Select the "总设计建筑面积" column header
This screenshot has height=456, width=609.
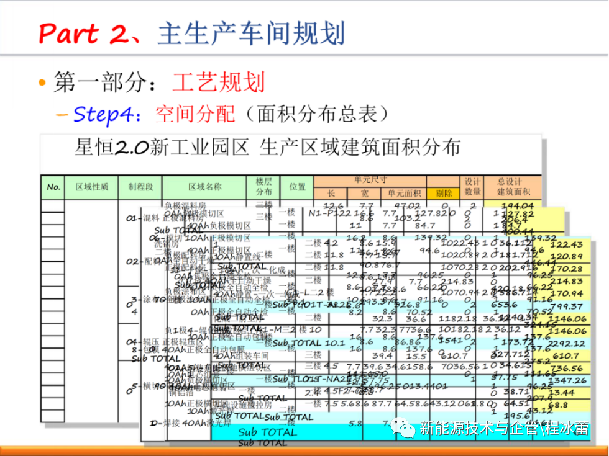(x=513, y=187)
